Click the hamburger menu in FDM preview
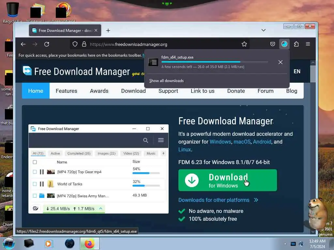 click(161, 140)
